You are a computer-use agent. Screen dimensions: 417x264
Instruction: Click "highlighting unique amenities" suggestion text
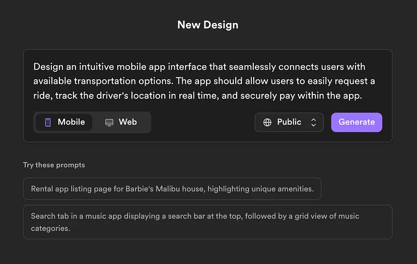point(261,189)
